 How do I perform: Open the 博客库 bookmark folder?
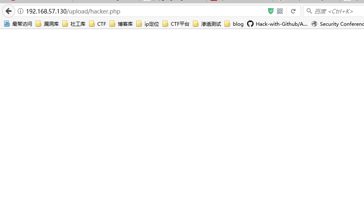(121, 24)
